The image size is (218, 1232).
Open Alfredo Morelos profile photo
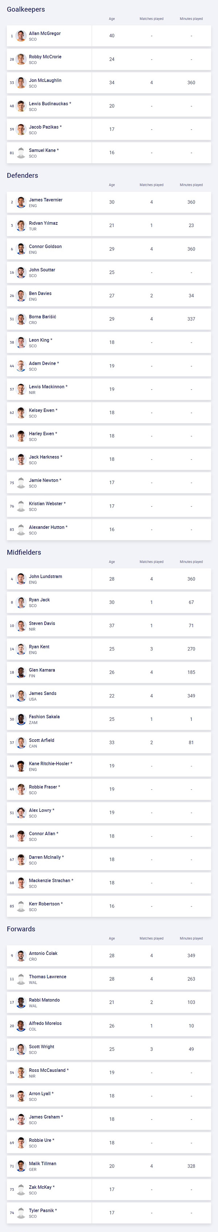[x=20, y=1026]
